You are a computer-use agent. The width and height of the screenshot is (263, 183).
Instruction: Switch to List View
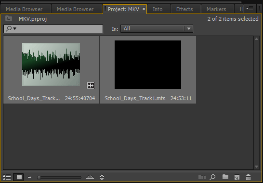pyautogui.click(x=7, y=177)
